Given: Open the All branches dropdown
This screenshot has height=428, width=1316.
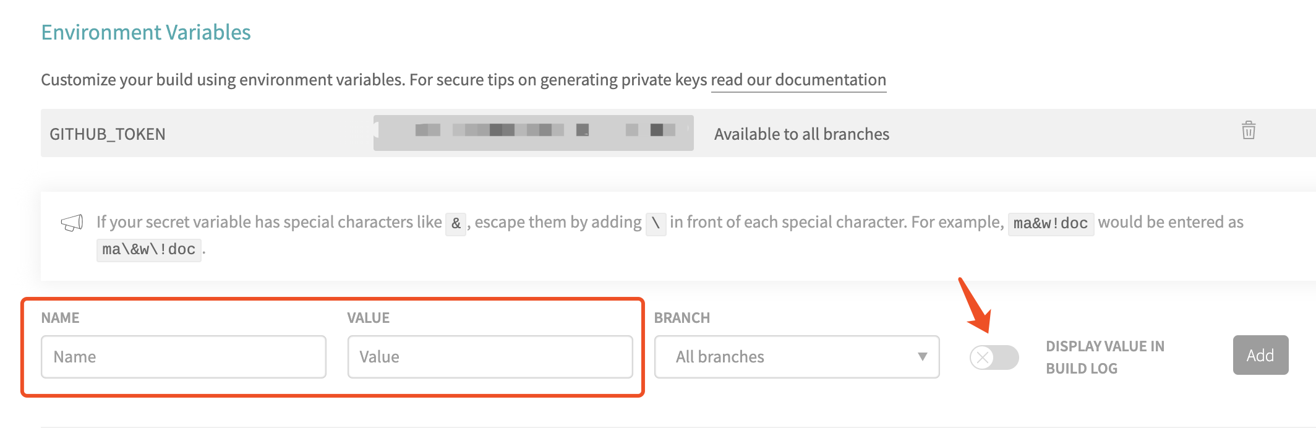Looking at the screenshot, I should tap(796, 357).
